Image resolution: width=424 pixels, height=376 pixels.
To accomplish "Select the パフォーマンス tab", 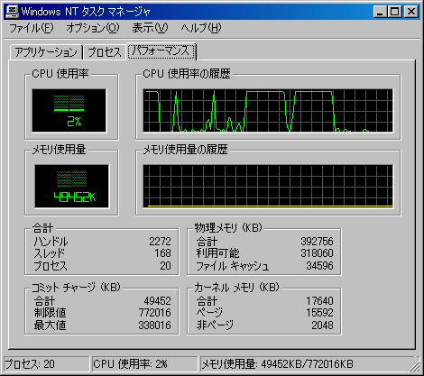I will click(x=161, y=50).
